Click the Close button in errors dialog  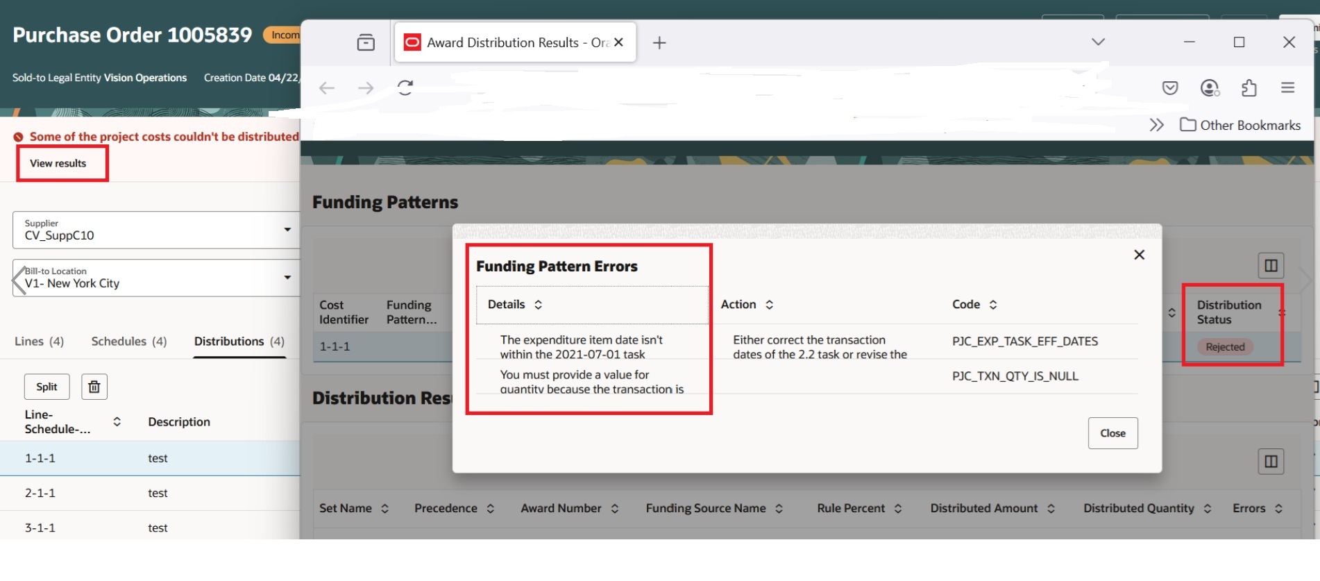click(1112, 433)
